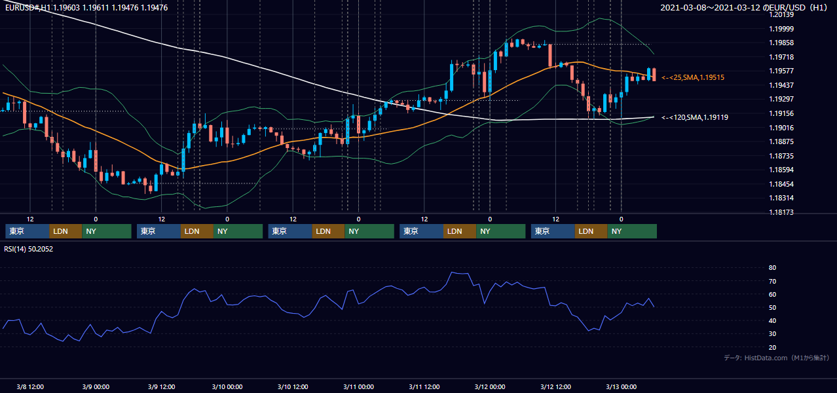Click price axis value 1.19016

(x=781, y=128)
